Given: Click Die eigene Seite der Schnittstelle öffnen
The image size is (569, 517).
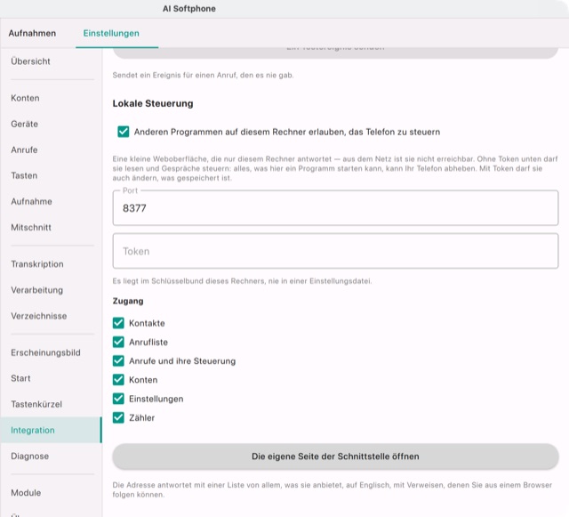Looking at the screenshot, I should [x=335, y=456].
